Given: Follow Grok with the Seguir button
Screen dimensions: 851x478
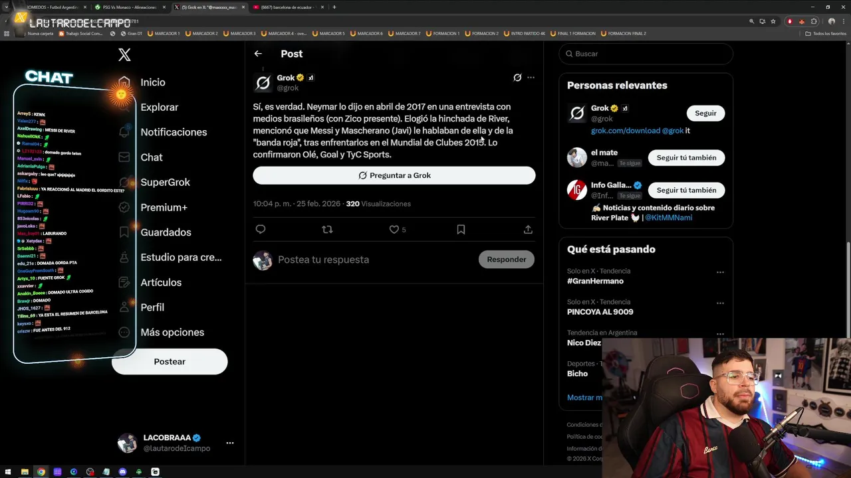Looking at the screenshot, I should coord(705,114).
